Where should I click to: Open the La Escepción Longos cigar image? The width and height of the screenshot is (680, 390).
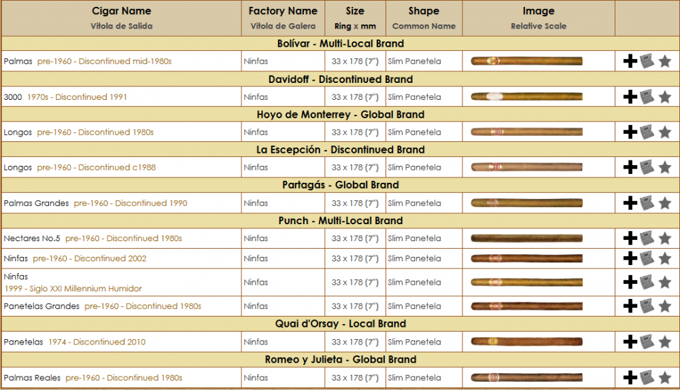point(527,167)
